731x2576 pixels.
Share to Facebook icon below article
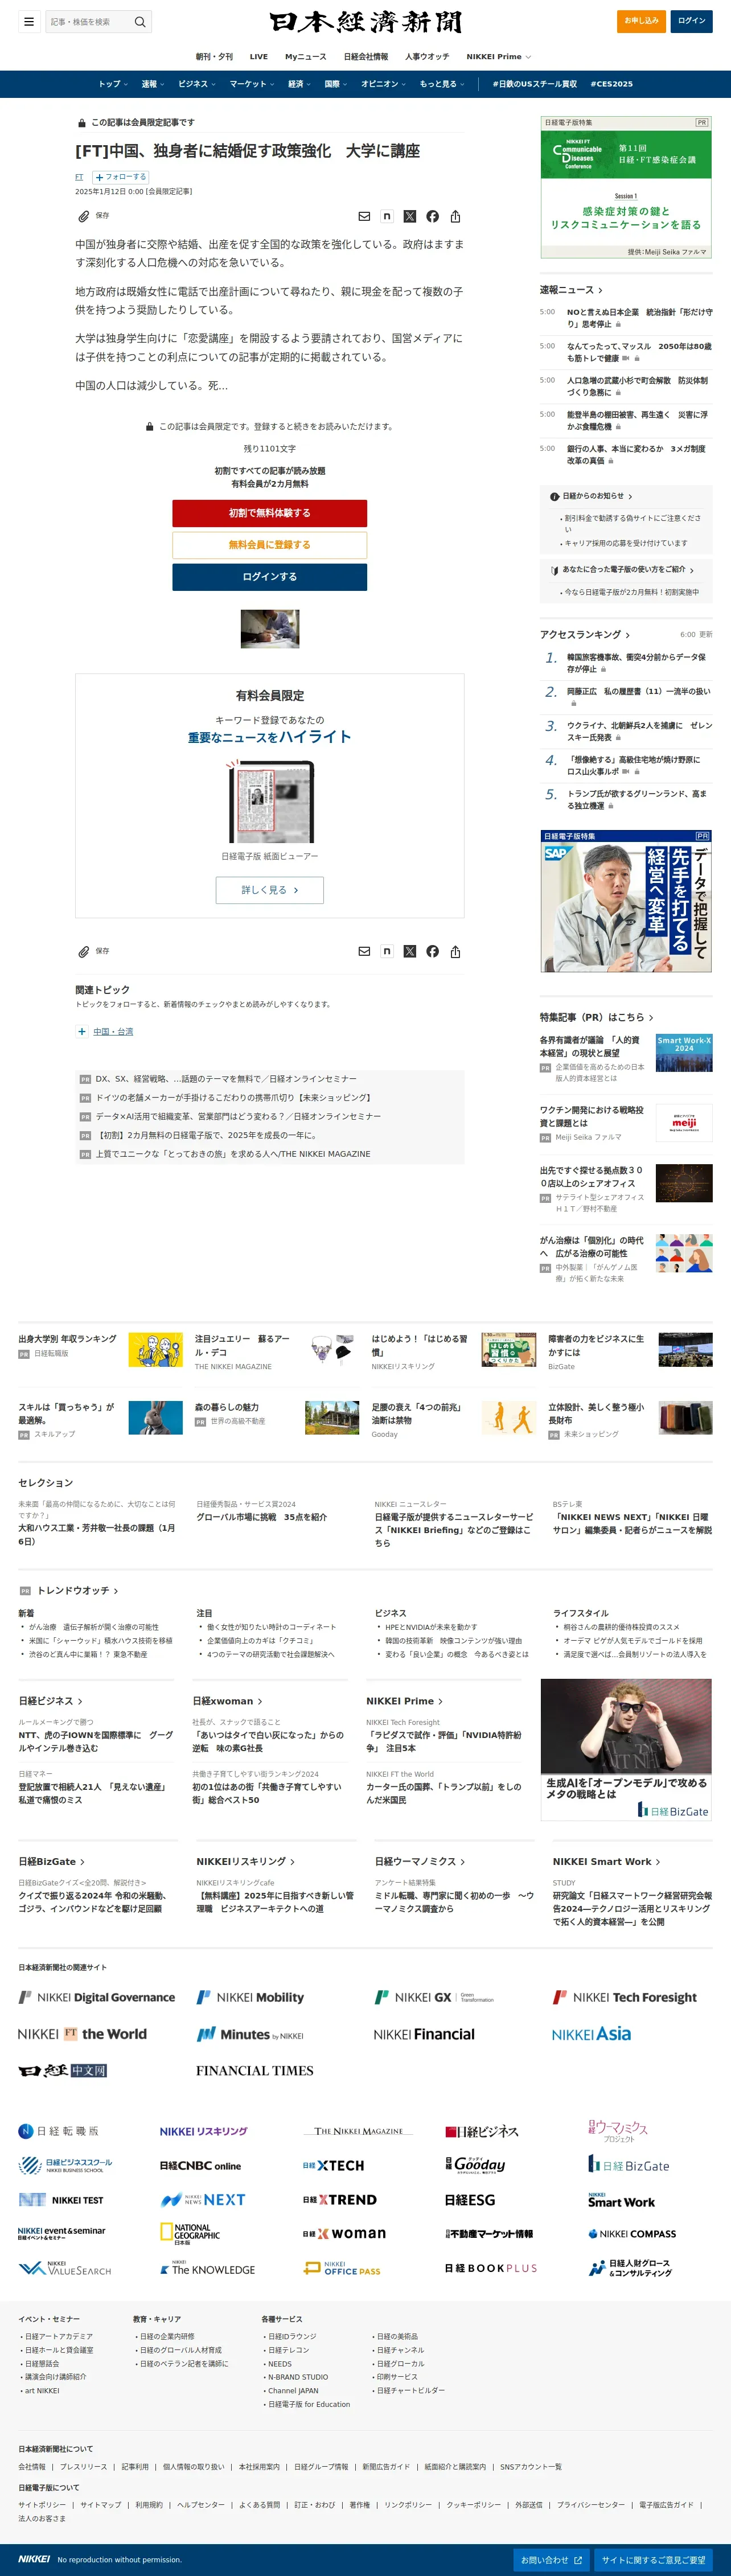tap(433, 951)
